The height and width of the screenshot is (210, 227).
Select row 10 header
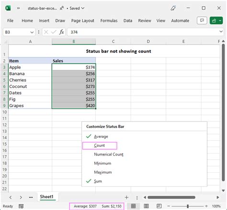point(4,112)
